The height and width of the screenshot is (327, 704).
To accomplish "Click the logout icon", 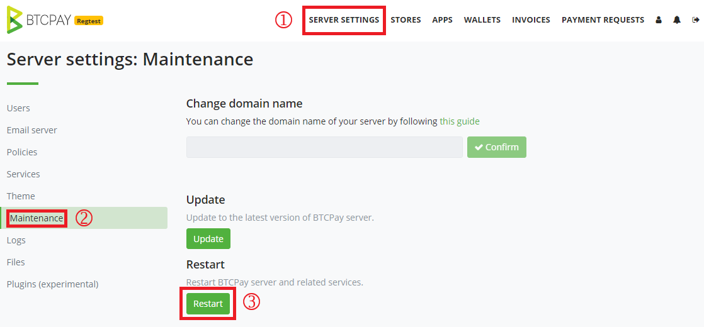I will tap(696, 19).
